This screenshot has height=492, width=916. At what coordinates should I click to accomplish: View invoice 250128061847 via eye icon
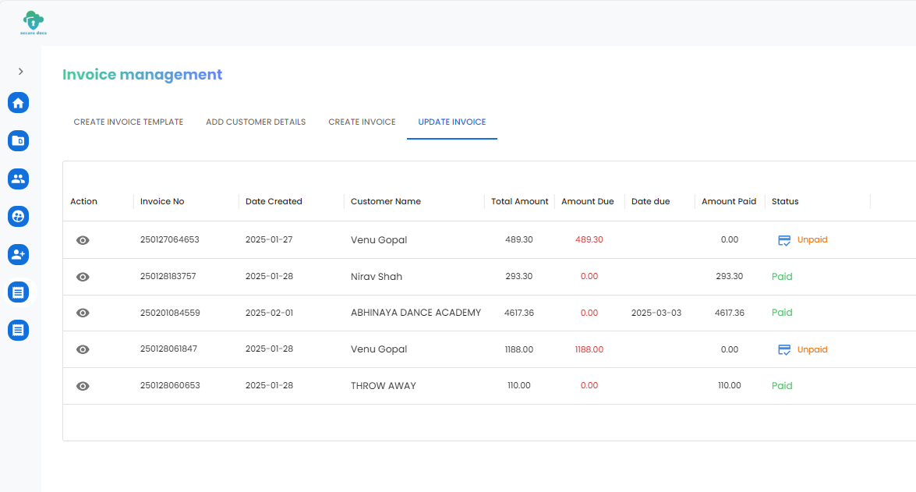tap(83, 349)
